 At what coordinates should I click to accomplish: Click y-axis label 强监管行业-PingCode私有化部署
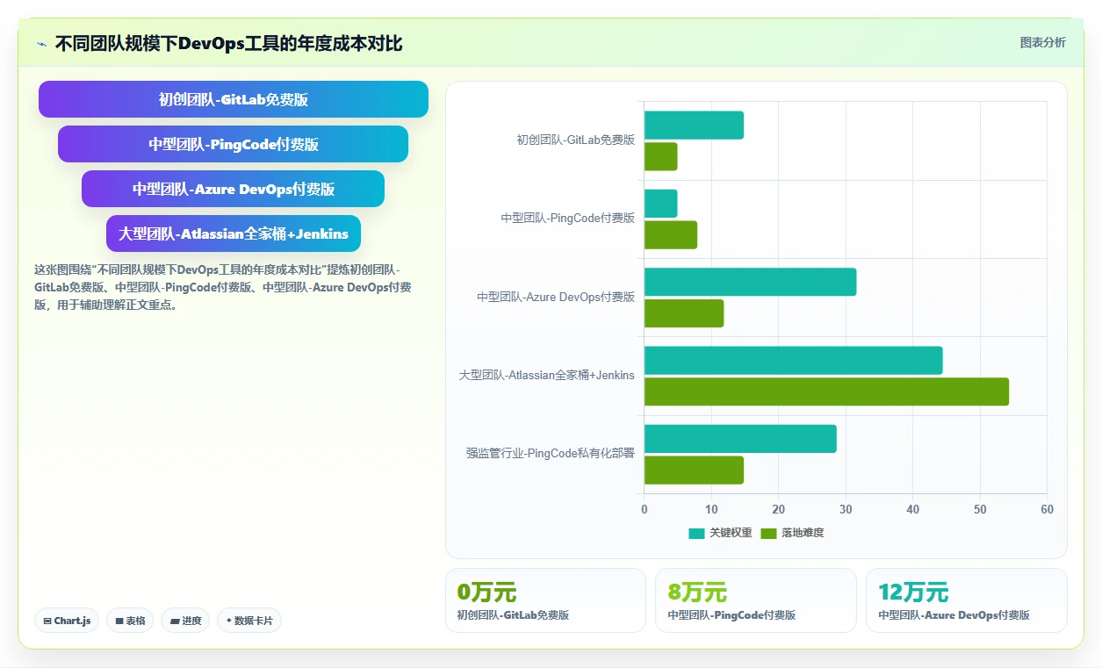tap(550, 453)
